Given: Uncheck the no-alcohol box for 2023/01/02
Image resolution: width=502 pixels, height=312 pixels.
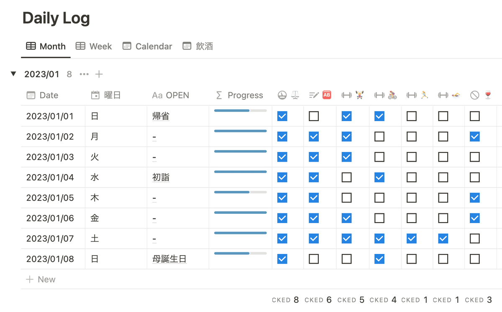Looking at the screenshot, I should [x=475, y=137].
